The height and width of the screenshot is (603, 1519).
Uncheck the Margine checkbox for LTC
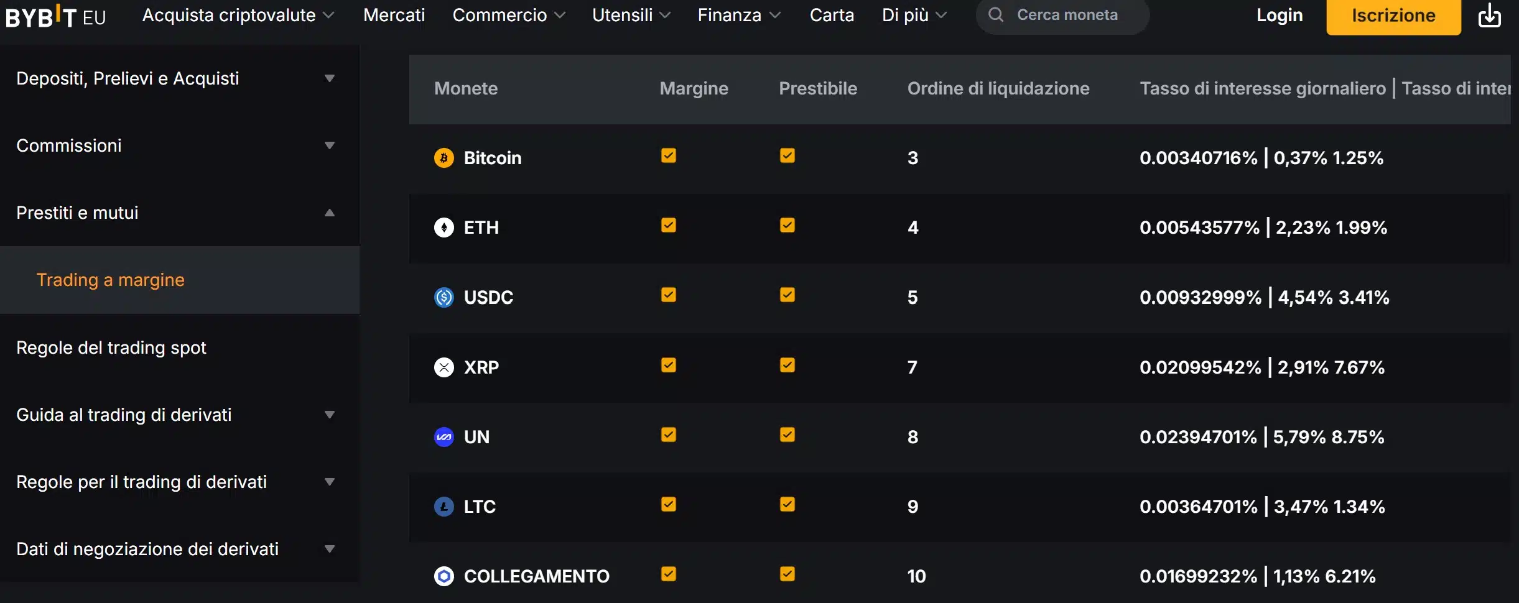pyautogui.click(x=669, y=504)
